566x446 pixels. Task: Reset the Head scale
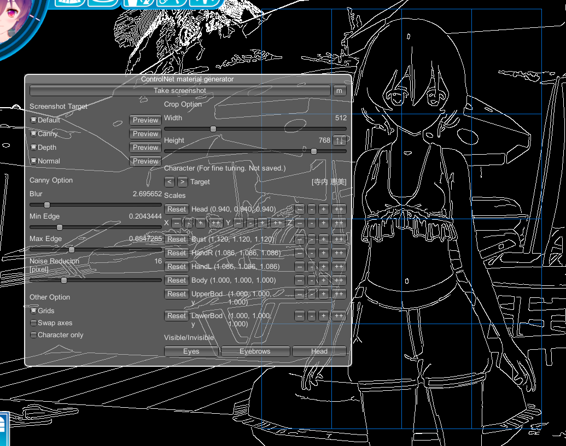[x=177, y=209]
